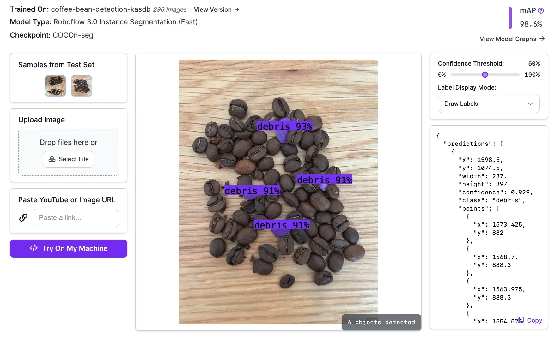This screenshot has width=555, height=356.
Task: Click the code brackets icon on Try On My Machine
Action: pos(34,248)
